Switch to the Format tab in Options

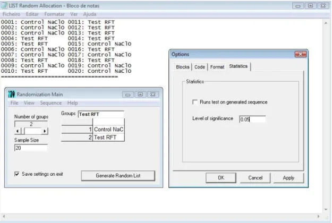217,67
